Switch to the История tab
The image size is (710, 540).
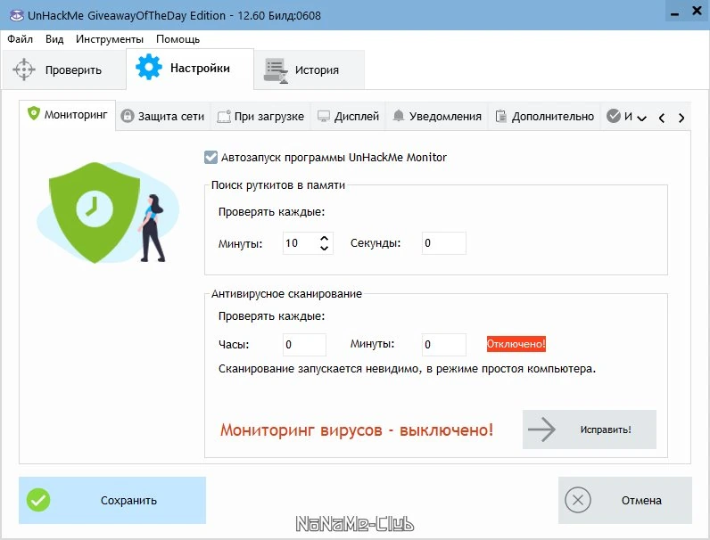point(310,70)
